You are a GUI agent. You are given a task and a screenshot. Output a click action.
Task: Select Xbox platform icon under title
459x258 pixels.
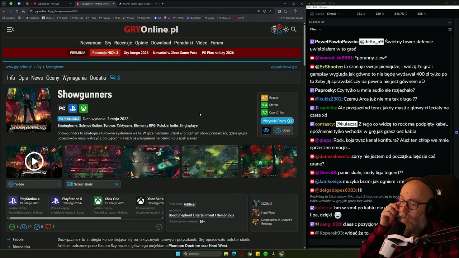(84, 108)
